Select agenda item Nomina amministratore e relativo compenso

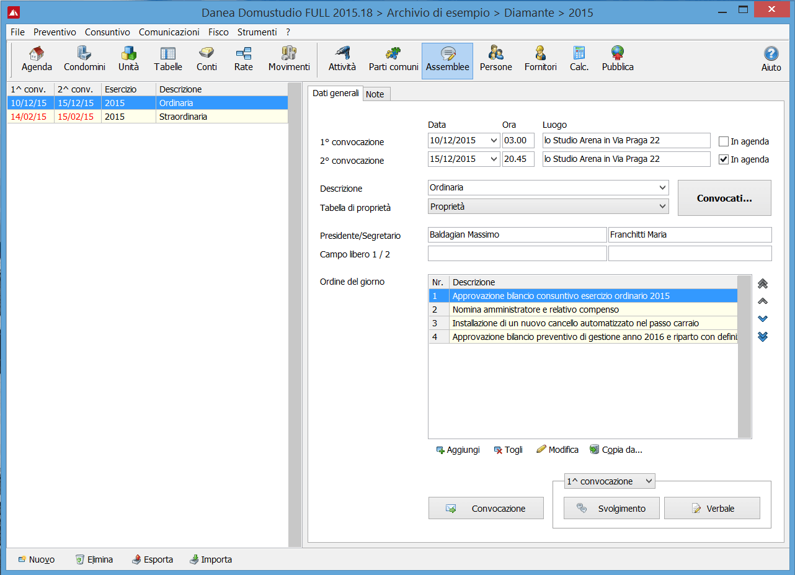(583, 309)
